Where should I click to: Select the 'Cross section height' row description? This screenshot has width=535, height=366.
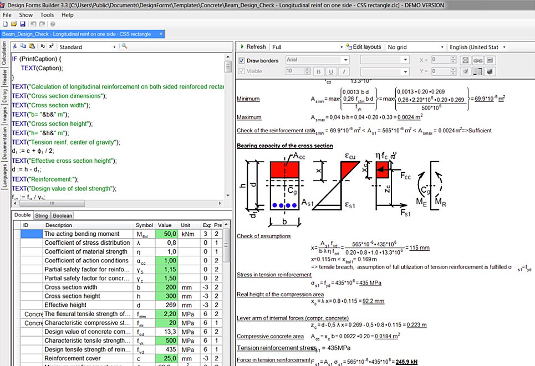click(88, 296)
